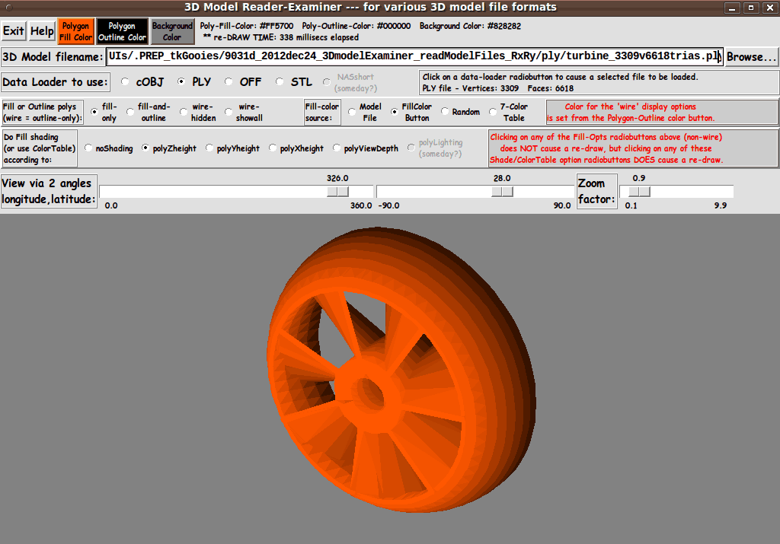The image size is (780, 544).
Task: Click the Zoom factor slider handle
Action: pos(640,192)
